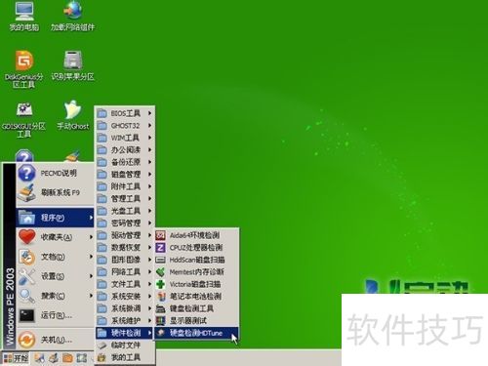Select 硬盘检测HDTune menu entry
This screenshot has height=366, width=488.
(x=196, y=333)
